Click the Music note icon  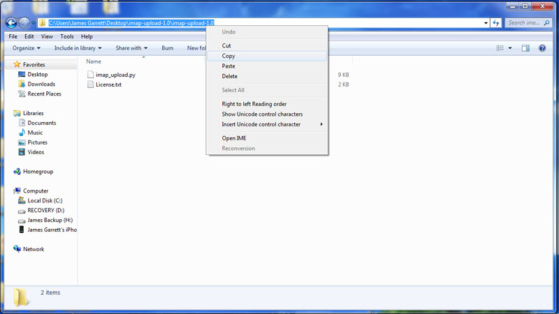(22, 132)
